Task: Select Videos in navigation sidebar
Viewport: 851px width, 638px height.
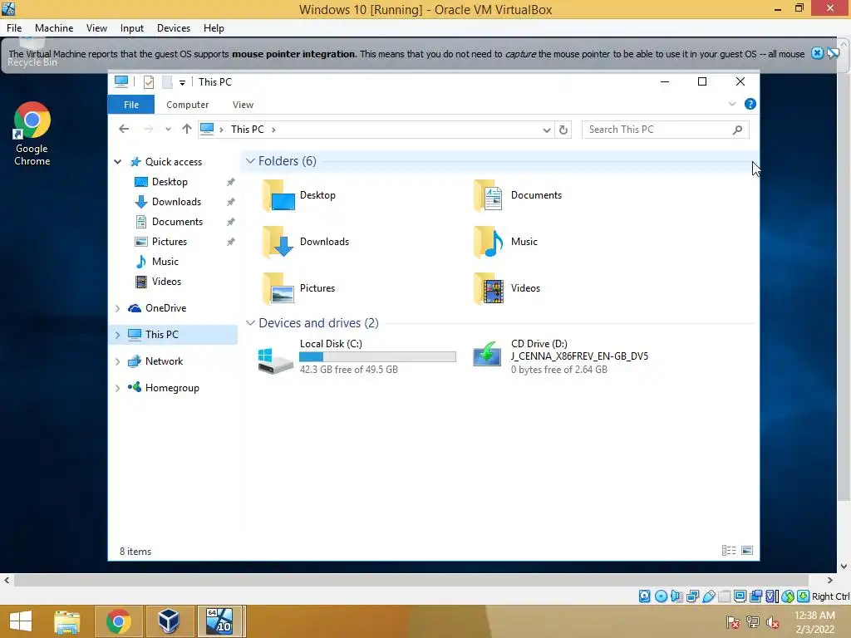Action: tap(166, 282)
